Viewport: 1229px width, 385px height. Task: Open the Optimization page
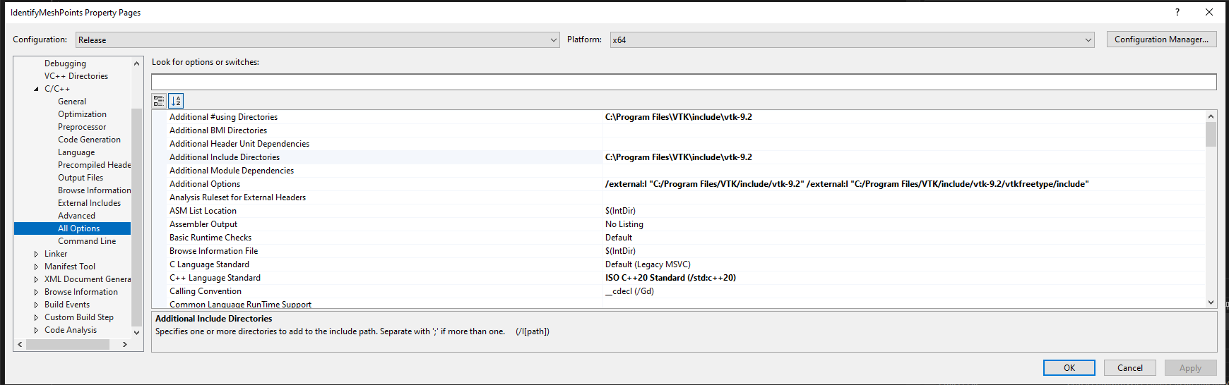(82, 114)
